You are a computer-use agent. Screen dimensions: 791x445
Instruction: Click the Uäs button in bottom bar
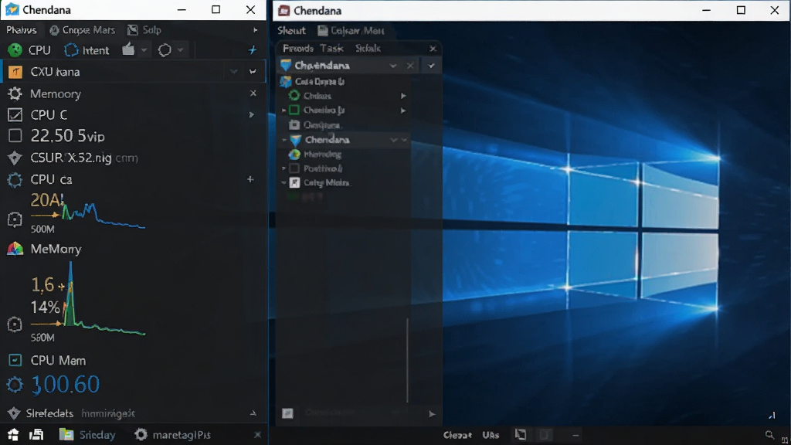tap(491, 435)
